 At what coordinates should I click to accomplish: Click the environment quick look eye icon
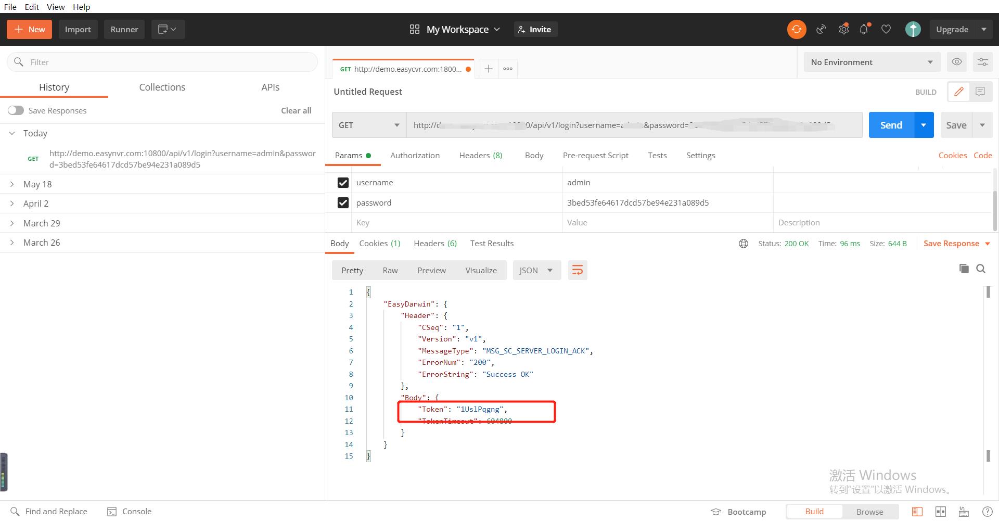pos(956,62)
